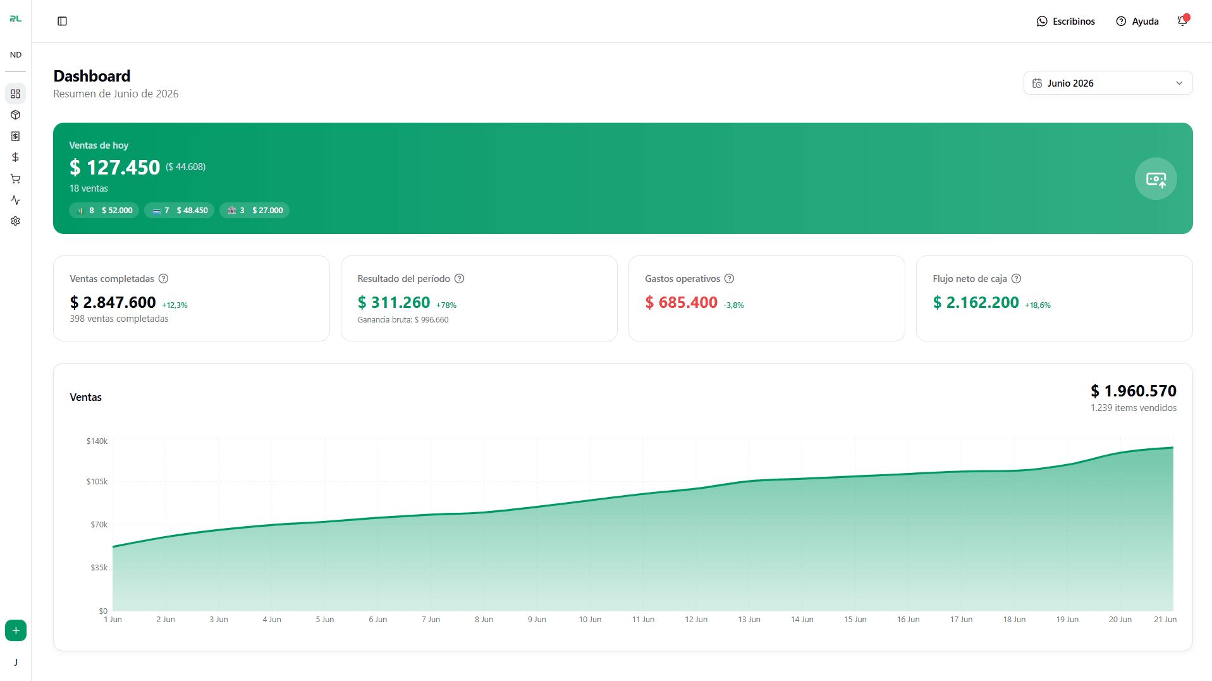Click the card payment chip $ 48.450
This screenshot has height=681, width=1212.
179,211
